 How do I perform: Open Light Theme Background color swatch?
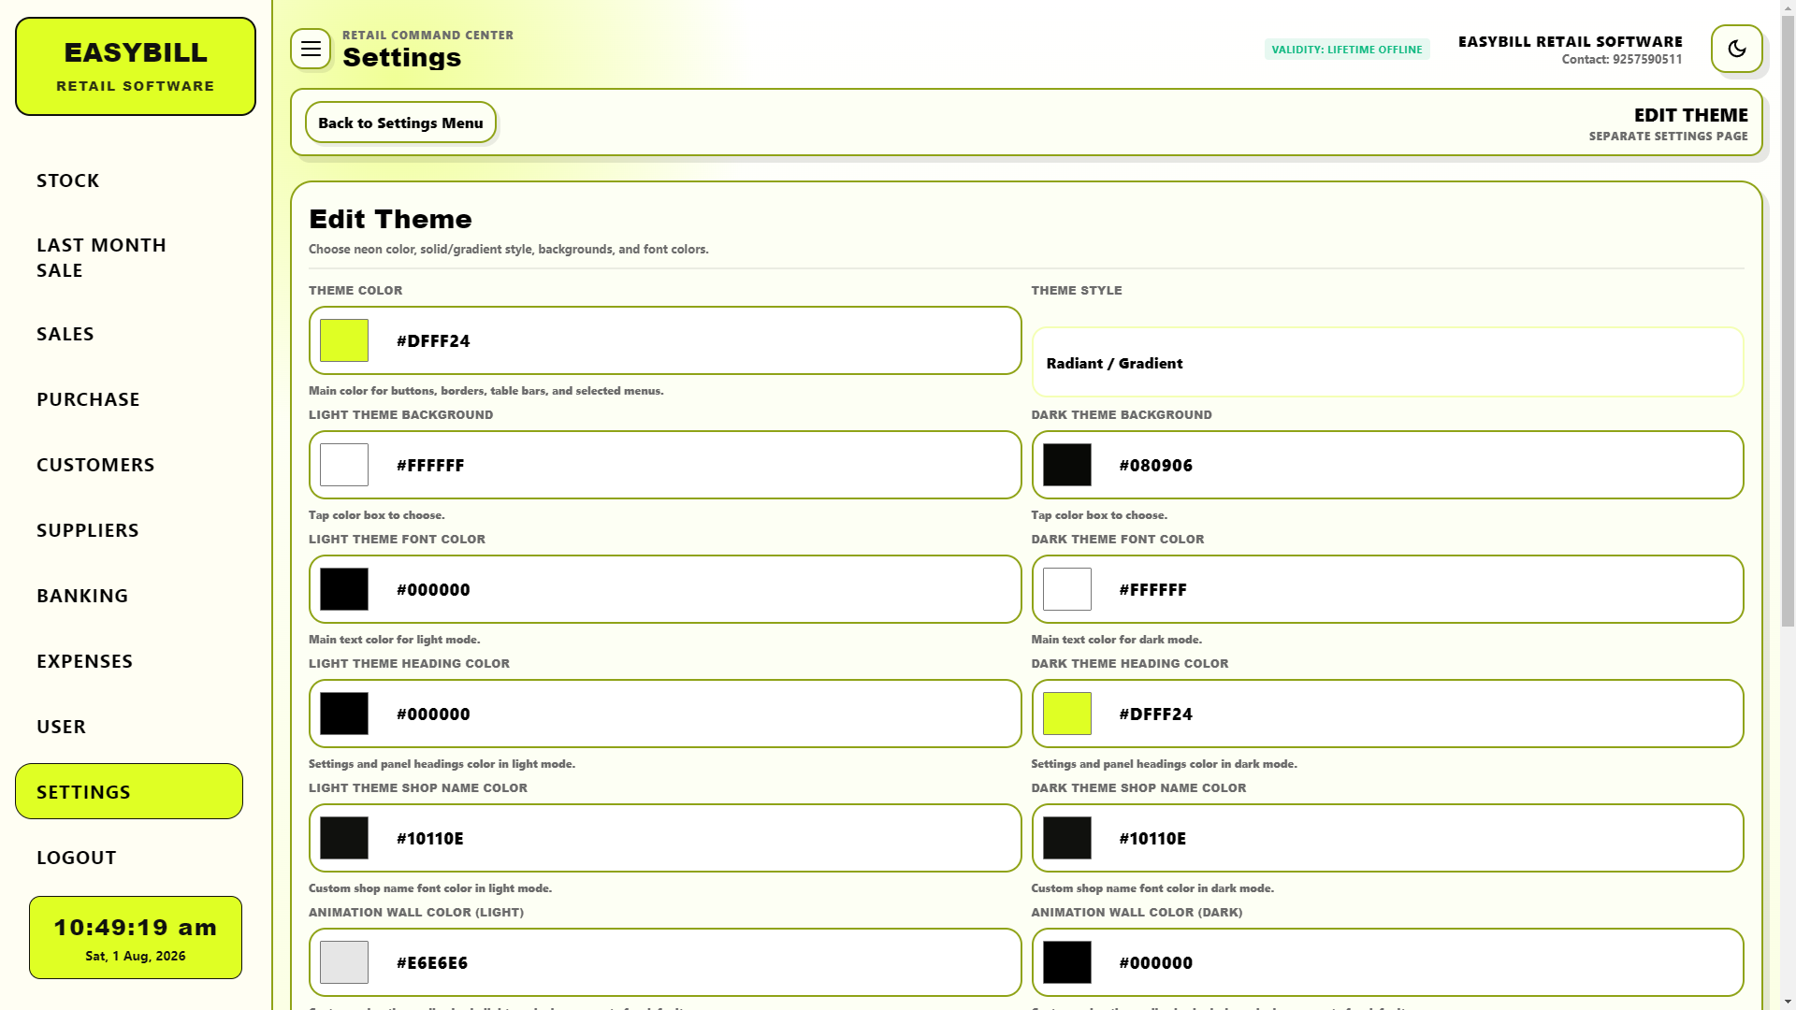tap(344, 465)
